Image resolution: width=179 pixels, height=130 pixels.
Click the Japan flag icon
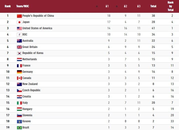coord(19,22)
